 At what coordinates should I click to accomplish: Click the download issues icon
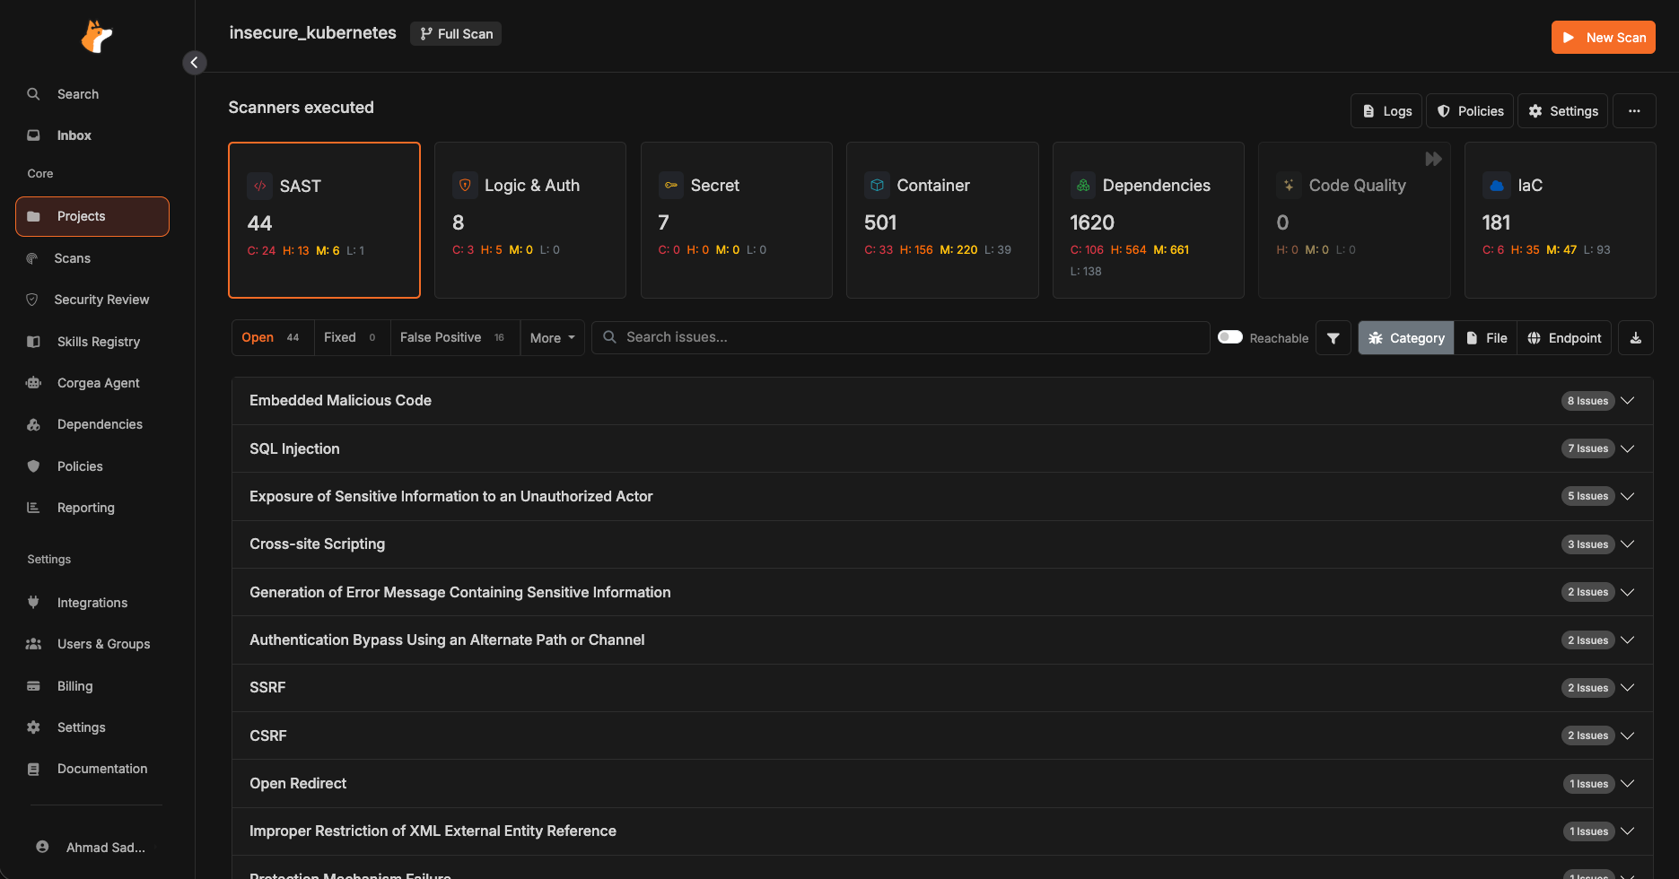(1636, 338)
